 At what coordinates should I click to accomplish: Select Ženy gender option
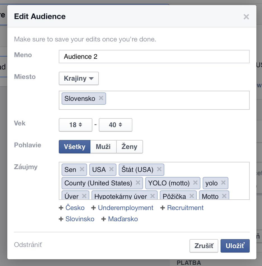[129, 147]
